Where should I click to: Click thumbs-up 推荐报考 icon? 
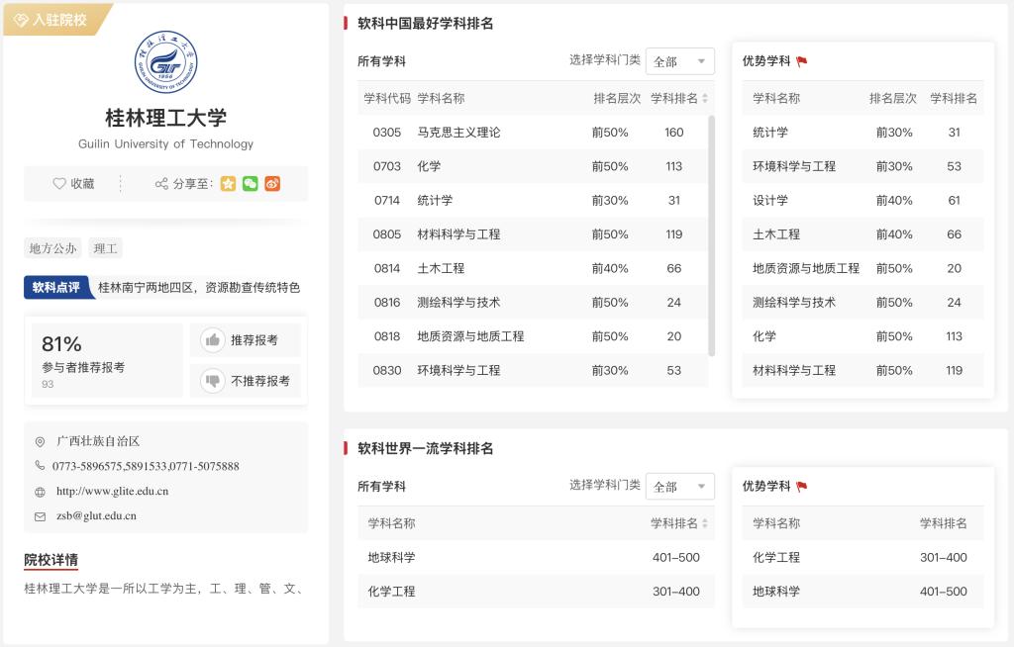(212, 340)
